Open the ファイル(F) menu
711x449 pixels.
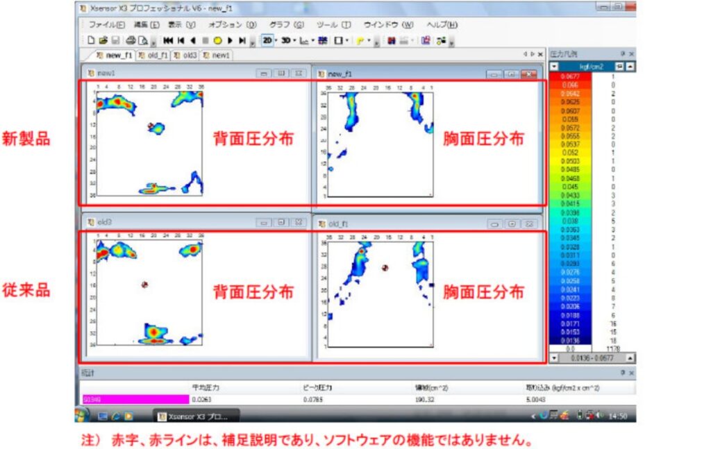point(107,24)
